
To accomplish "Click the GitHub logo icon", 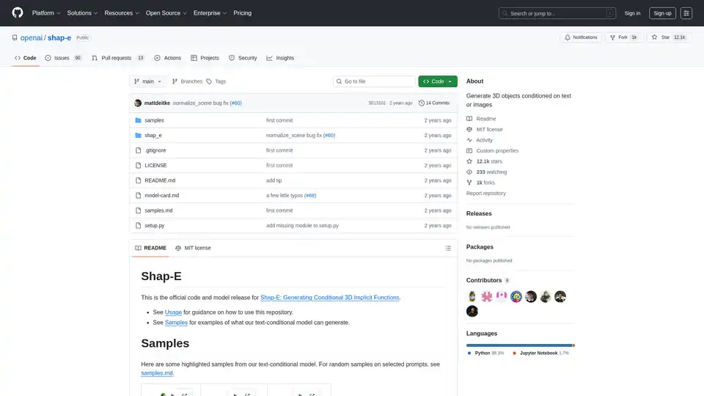I will click(x=17, y=13).
